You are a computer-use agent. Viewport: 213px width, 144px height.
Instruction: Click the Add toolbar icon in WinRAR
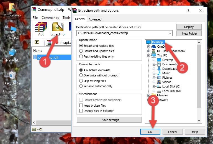tap(41, 29)
